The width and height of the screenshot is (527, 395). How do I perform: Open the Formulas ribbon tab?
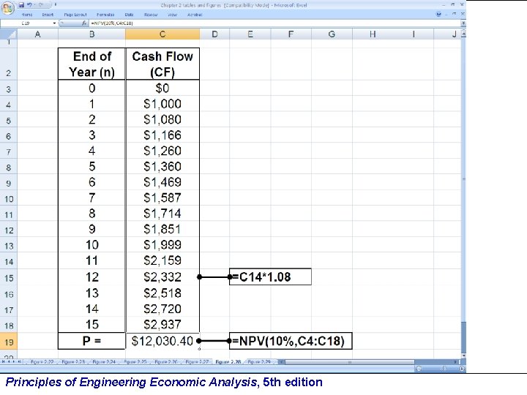[105, 15]
